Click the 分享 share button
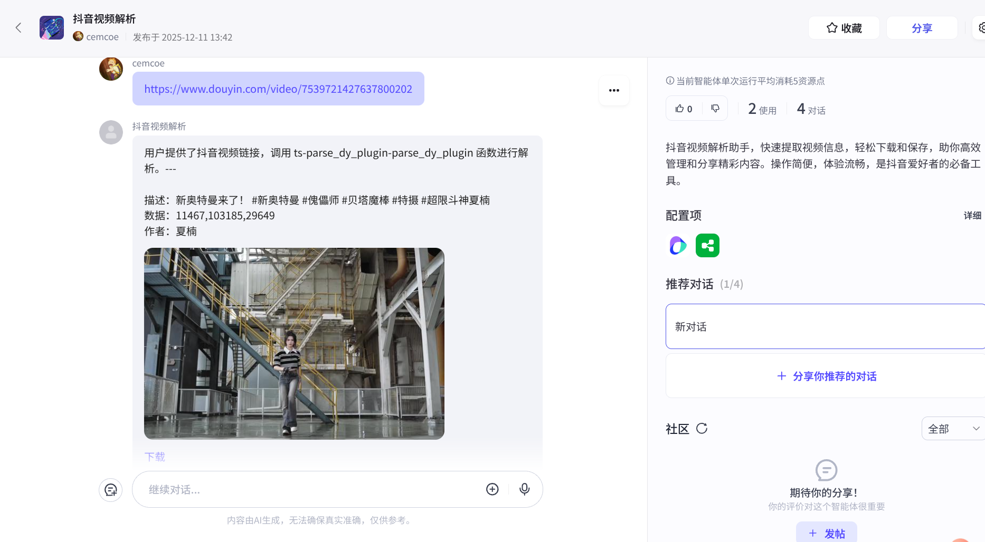This screenshot has height=542, width=985. point(922,27)
